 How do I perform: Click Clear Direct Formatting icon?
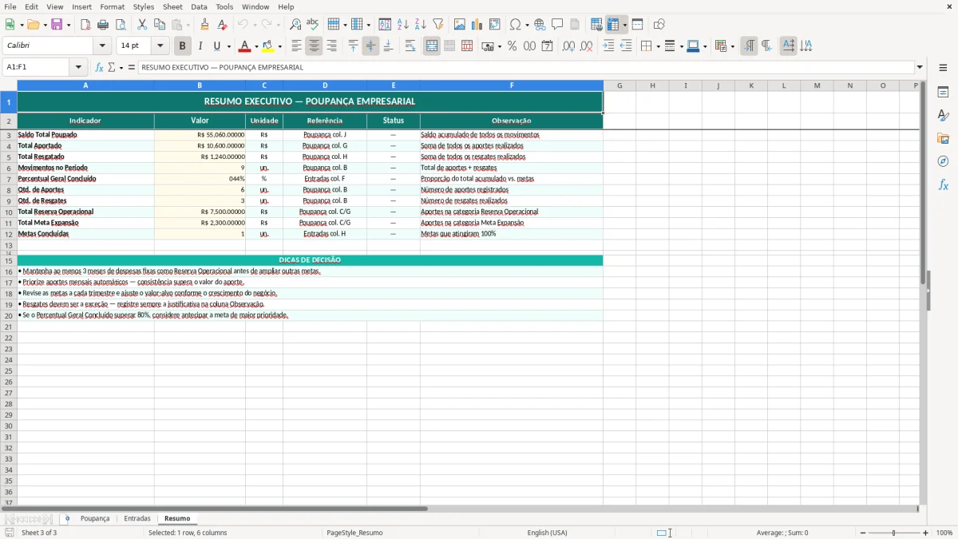[x=223, y=25]
